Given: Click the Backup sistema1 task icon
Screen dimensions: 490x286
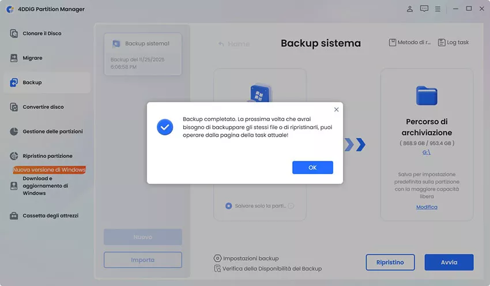Looking at the screenshot, I should (x=116, y=44).
